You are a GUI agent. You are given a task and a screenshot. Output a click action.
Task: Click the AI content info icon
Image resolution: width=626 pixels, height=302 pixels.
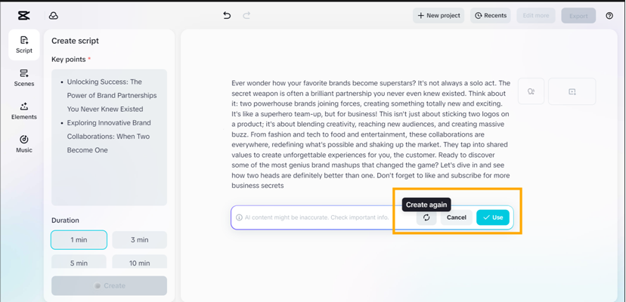coord(239,217)
